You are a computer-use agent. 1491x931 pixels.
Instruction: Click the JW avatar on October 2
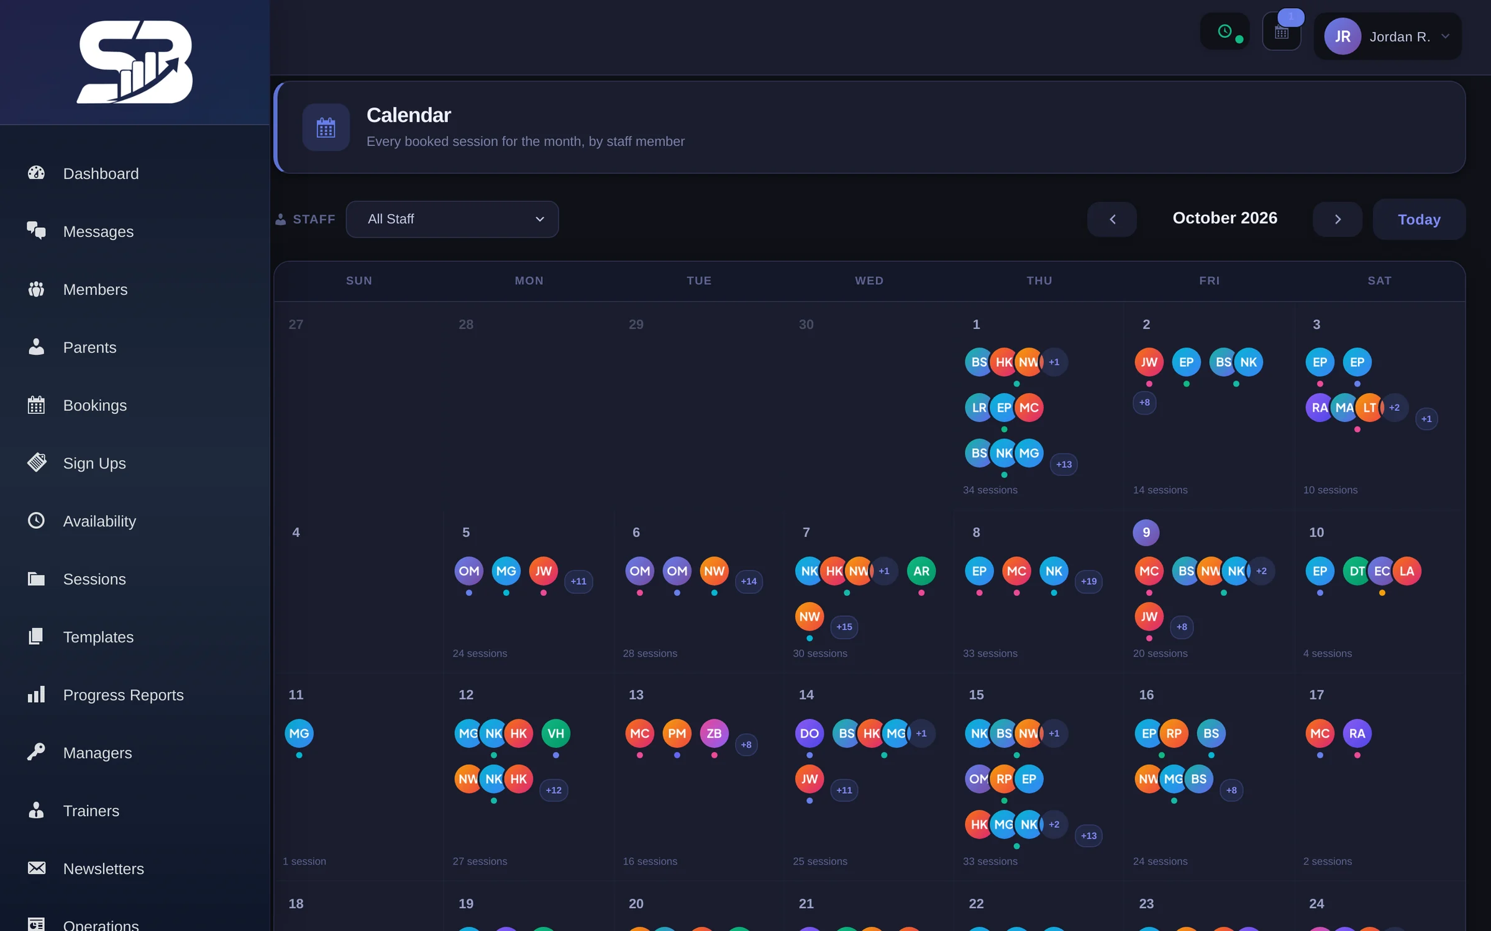[x=1149, y=362]
